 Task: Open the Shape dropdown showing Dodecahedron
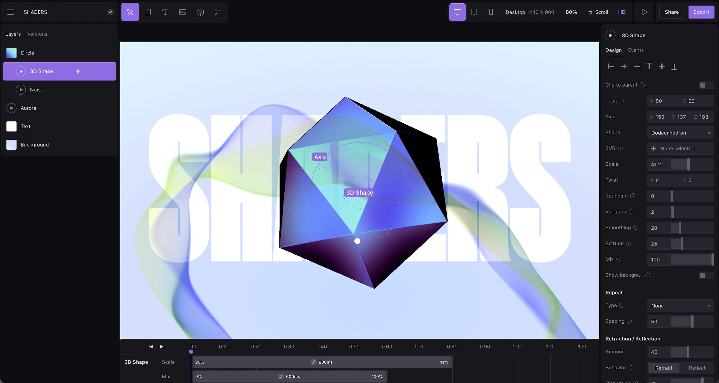(680, 133)
